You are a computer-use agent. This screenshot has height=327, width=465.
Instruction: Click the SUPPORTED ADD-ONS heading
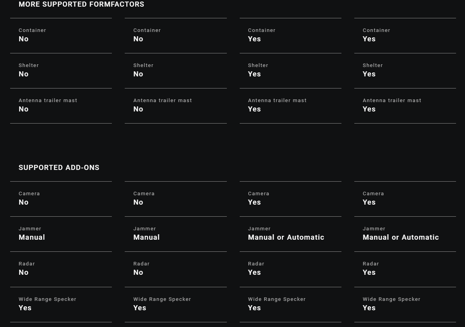coord(59,168)
